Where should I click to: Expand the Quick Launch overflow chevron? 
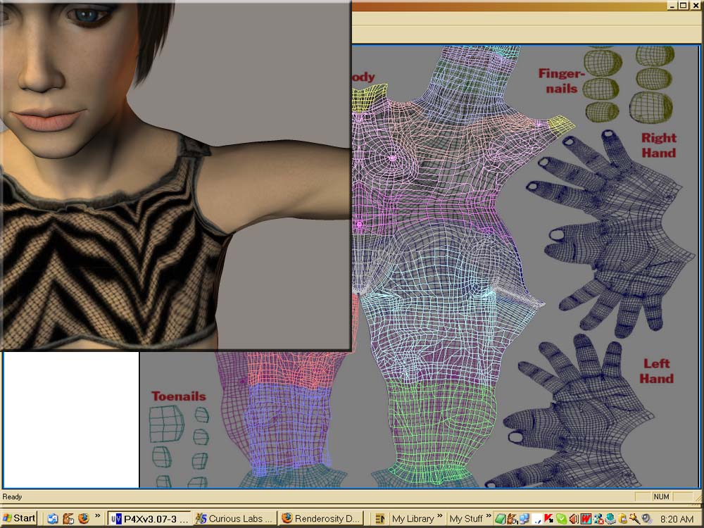coord(98,517)
